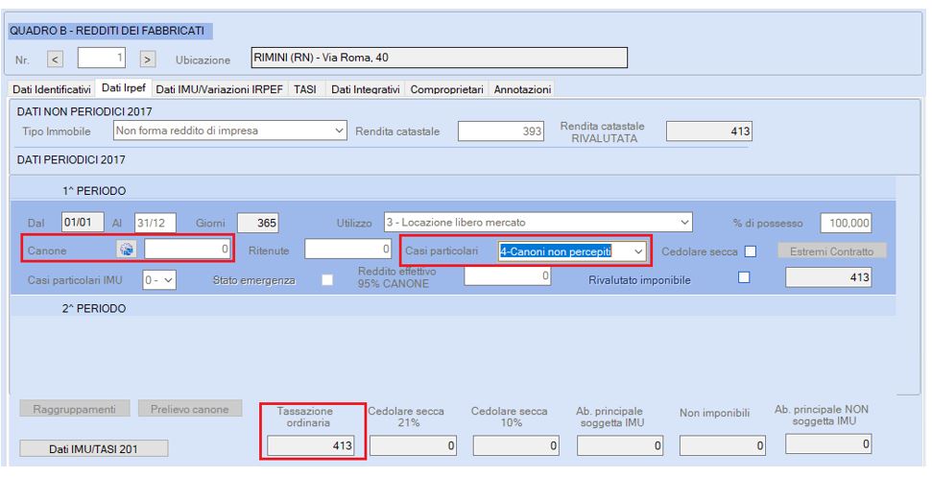Image resolution: width=932 pixels, height=478 pixels.
Task: Click the DATI NON PERIODICI 2017 label
Action: click(84, 111)
